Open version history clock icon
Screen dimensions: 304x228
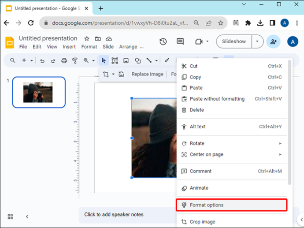point(163,41)
